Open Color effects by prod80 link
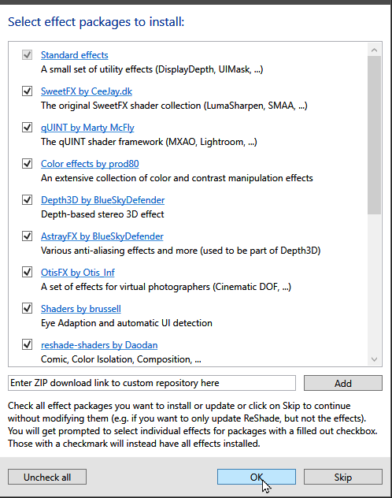The image size is (392, 498). pyautogui.click(x=90, y=164)
